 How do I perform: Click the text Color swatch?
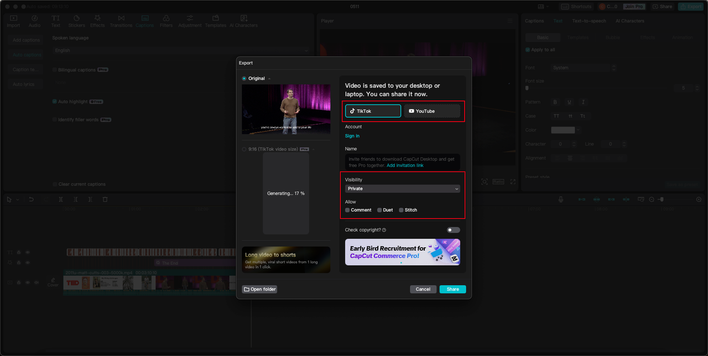pos(563,130)
